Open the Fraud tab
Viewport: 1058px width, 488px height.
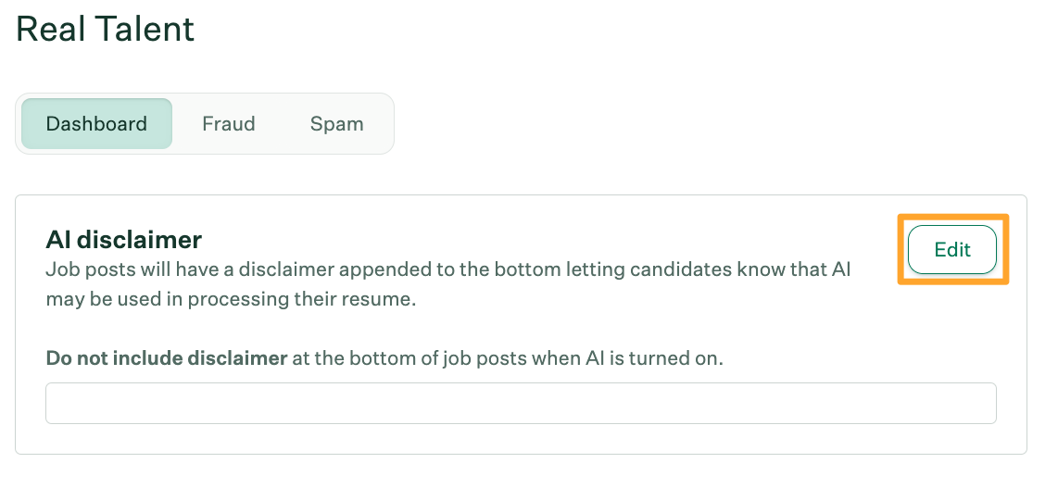click(229, 124)
